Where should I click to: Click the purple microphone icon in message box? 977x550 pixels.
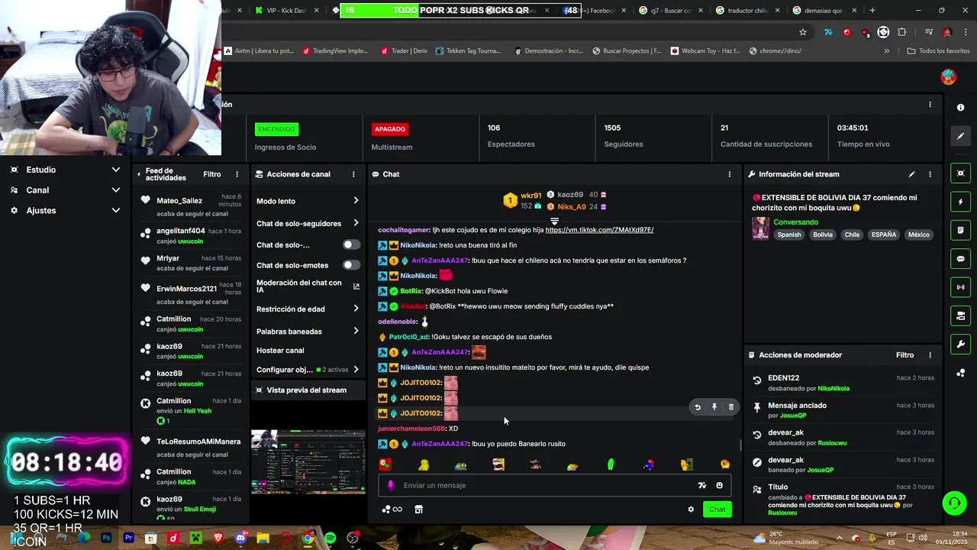391,485
